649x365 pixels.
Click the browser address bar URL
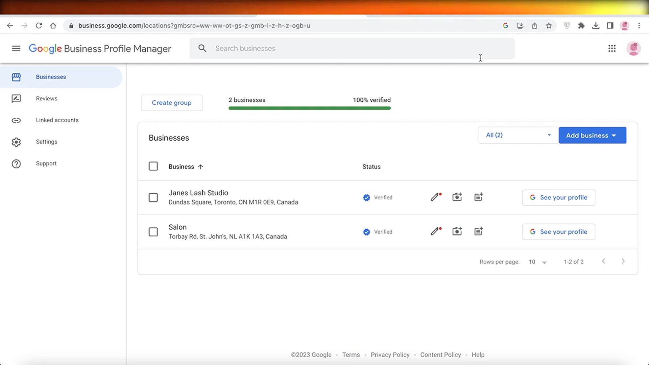click(x=194, y=25)
